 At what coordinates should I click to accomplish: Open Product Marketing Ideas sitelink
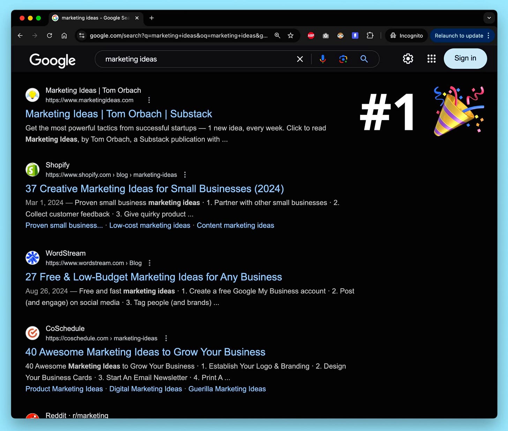(64, 389)
